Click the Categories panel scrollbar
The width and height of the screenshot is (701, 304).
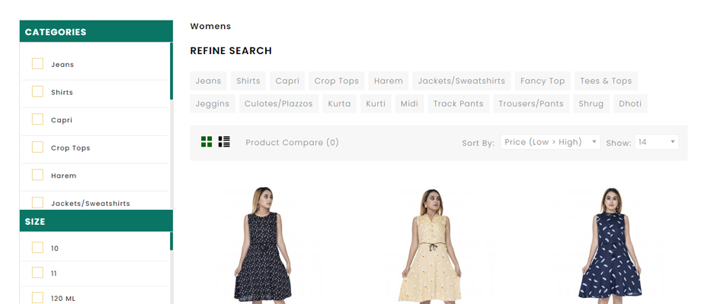(171, 71)
